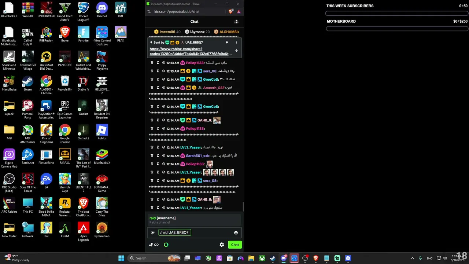469x264 pixels.
Task: Click the green Kick icon below chat input
Action: (x=166, y=245)
